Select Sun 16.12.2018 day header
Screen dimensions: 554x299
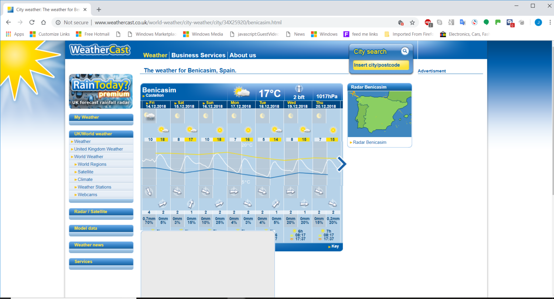[213, 105]
